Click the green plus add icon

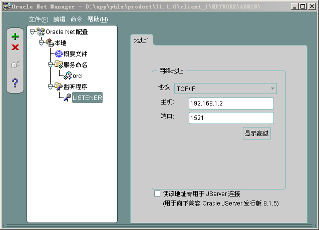pyautogui.click(x=15, y=36)
